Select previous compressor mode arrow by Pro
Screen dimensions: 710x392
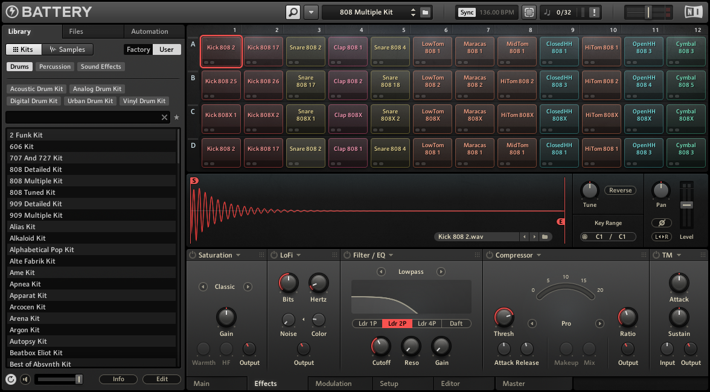point(532,324)
